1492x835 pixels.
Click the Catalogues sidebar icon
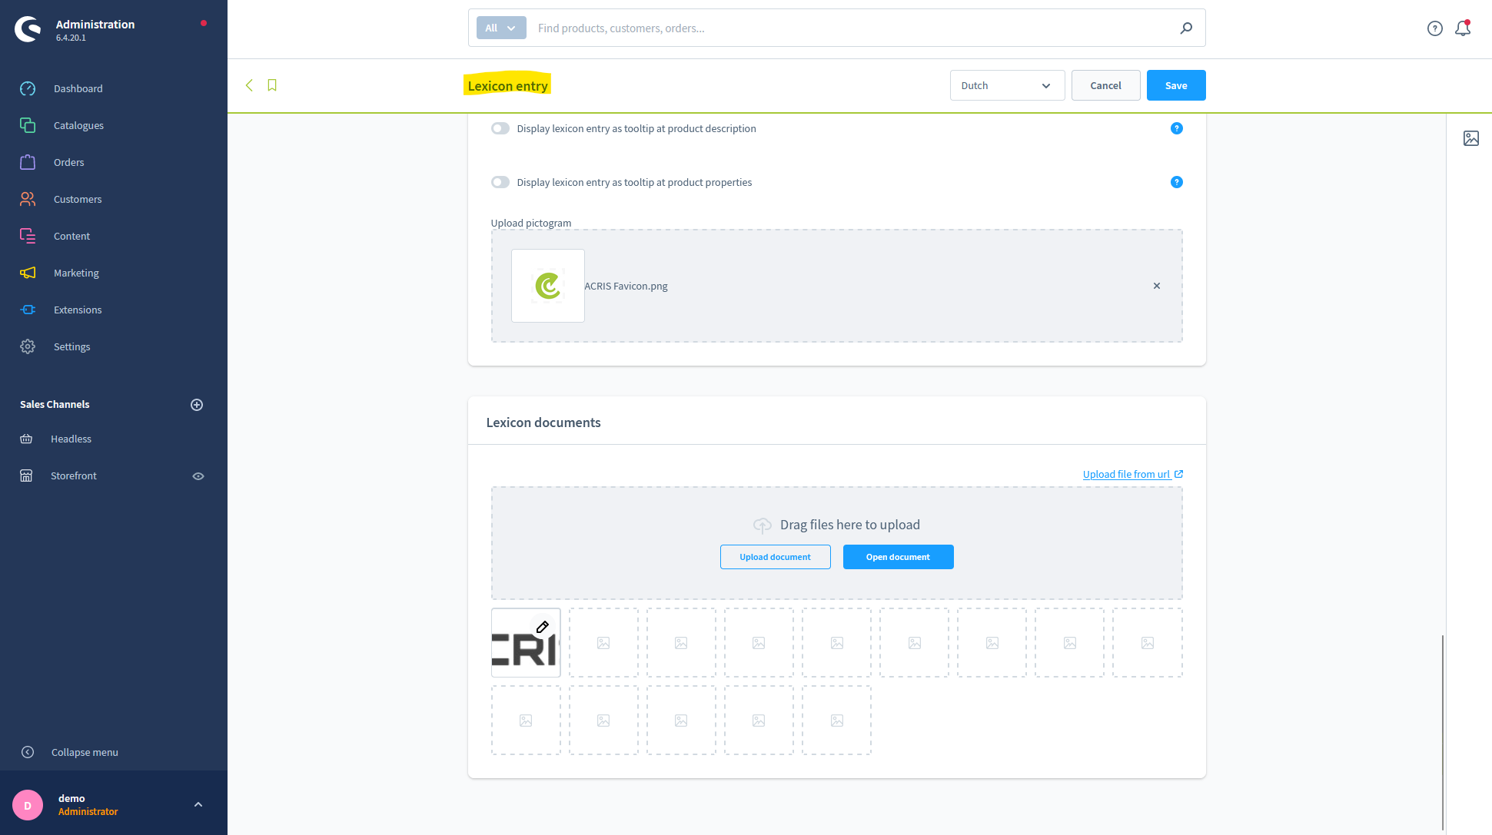point(28,125)
